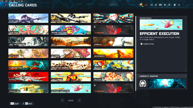Select the Next calling card

[71, 41]
